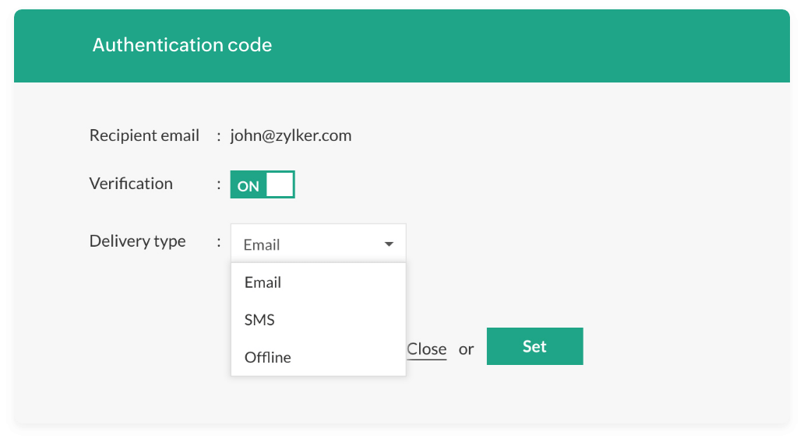
Task: Click the Authentication code dialog title
Action: click(182, 45)
